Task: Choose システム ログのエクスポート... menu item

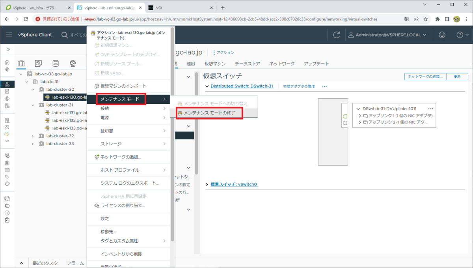Action: [x=129, y=183]
